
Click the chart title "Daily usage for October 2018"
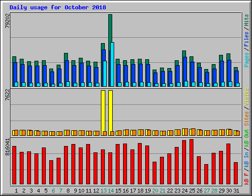[x=58, y=7]
